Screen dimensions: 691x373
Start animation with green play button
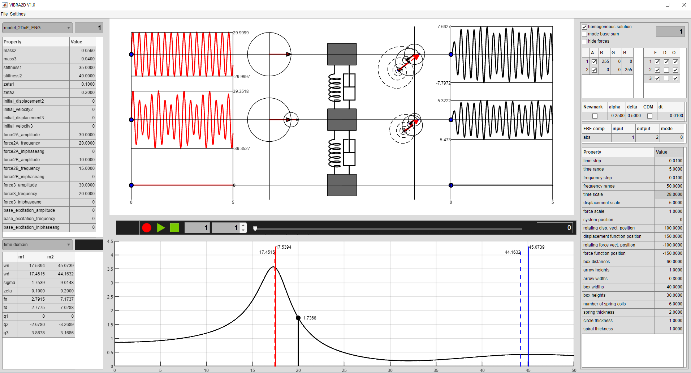click(161, 228)
